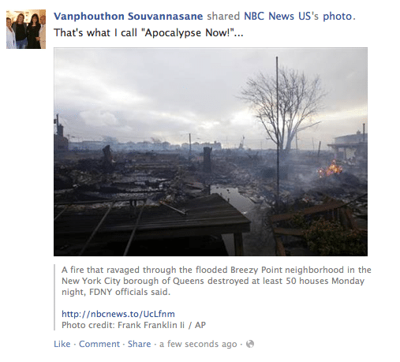The height and width of the screenshot is (362, 400).
Task: Like this shared post
Action: (62, 344)
